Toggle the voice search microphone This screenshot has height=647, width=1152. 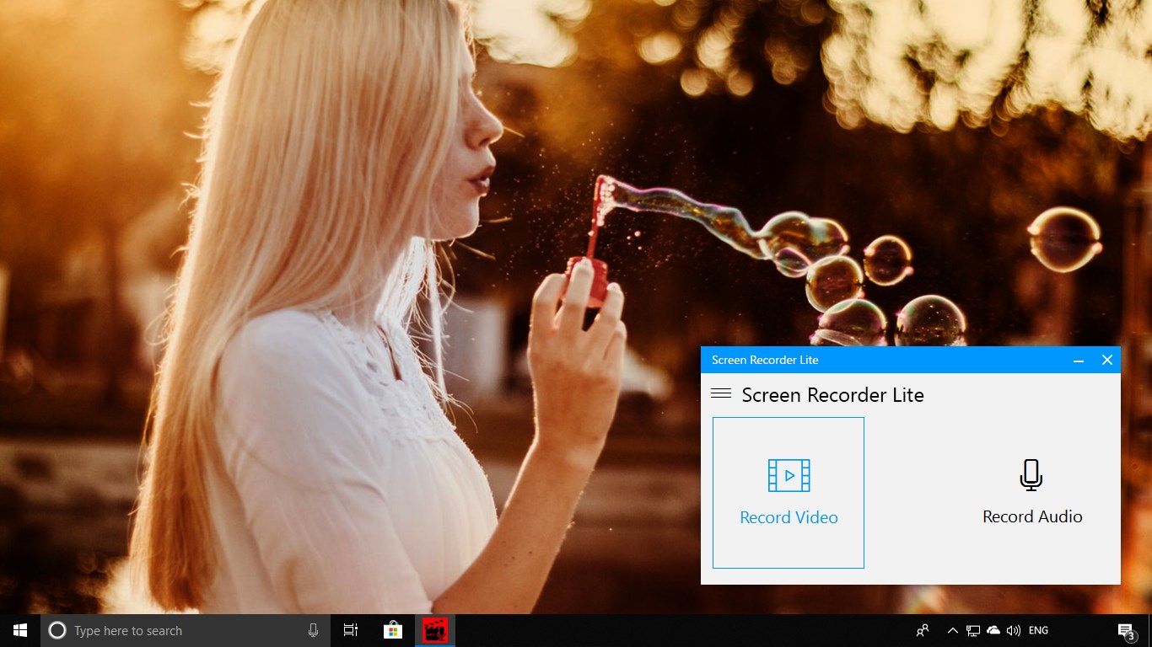[x=313, y=629]
